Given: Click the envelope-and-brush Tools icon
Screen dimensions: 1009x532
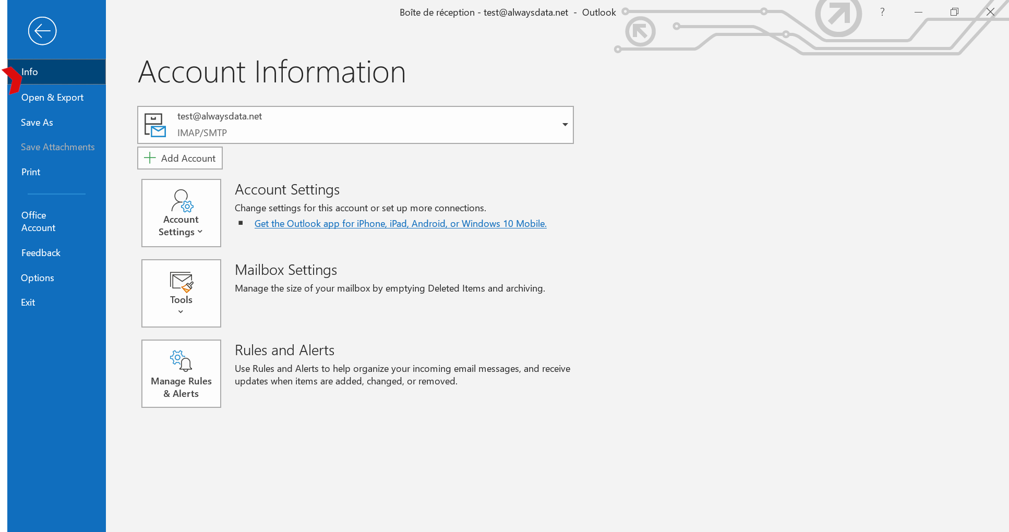Looking at the screenshot, I should pos(181,282).
